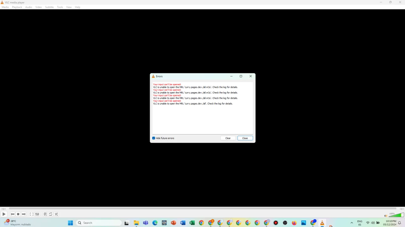
Task: Open the Subtitle menu
Action: coord(49,7)
